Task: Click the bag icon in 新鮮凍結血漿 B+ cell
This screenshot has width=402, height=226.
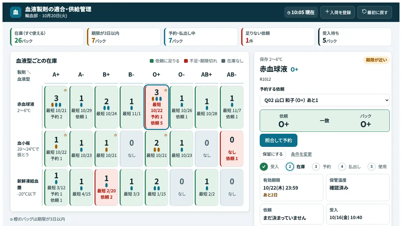Action: coord(106,185)
